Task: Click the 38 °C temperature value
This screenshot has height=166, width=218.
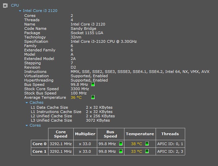Action: point(136,144)
